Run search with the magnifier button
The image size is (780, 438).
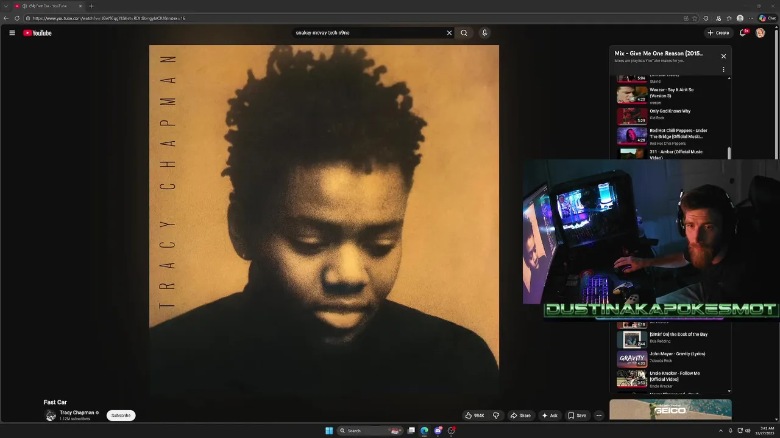click(x=464, y=33)
